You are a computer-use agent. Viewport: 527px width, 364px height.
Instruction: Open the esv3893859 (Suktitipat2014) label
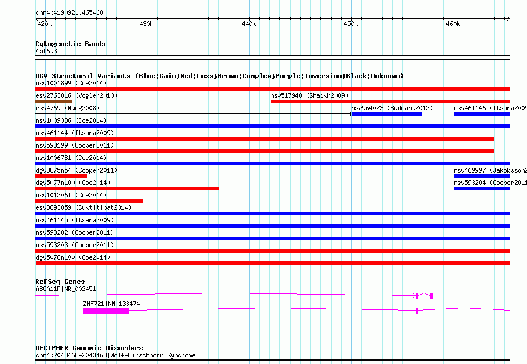(x=83, y=207)
